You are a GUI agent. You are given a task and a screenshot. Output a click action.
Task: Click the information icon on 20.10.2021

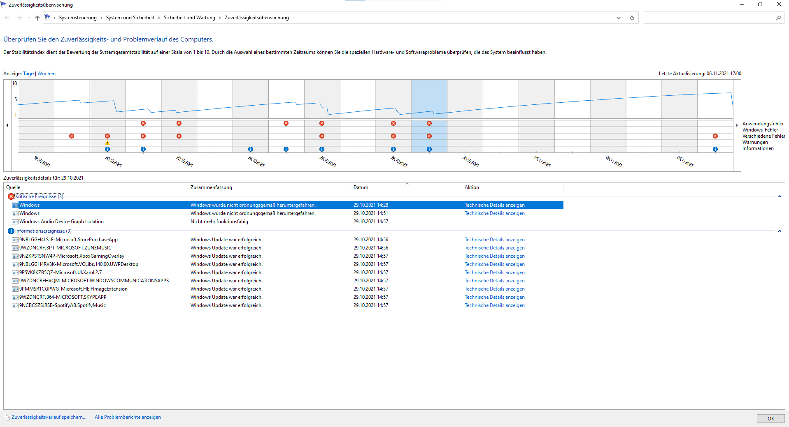click(x=107, y=149)
